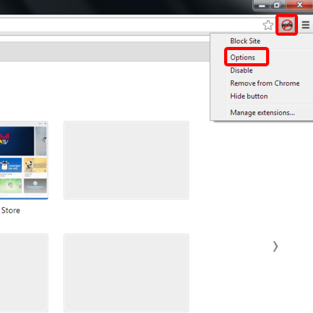
Task: Click the Red Bull TV preview in Store thumbnail
Action: coord(17,141)
